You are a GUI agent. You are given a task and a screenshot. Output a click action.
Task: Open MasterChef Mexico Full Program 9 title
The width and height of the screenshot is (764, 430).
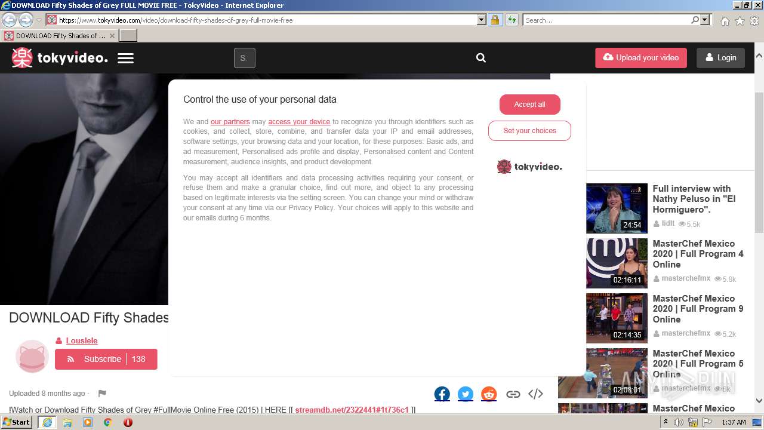tap(698, 309)
